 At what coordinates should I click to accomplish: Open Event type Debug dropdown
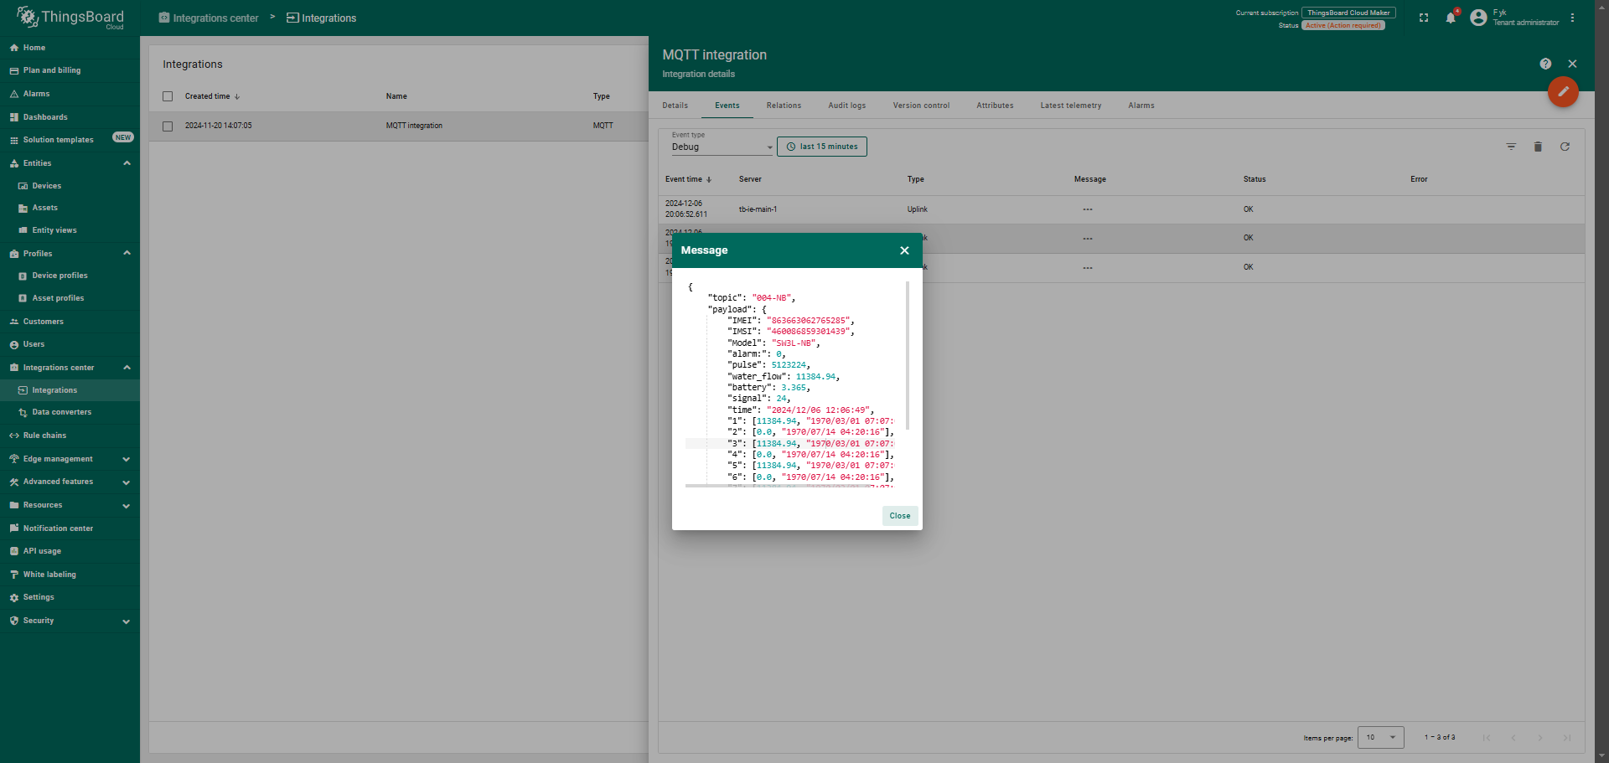tap(722, 147)
